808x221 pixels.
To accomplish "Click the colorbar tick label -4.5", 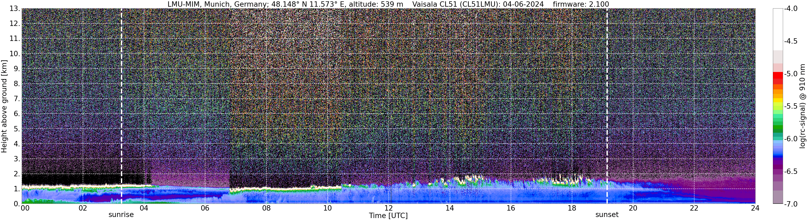I will point(791,41).
